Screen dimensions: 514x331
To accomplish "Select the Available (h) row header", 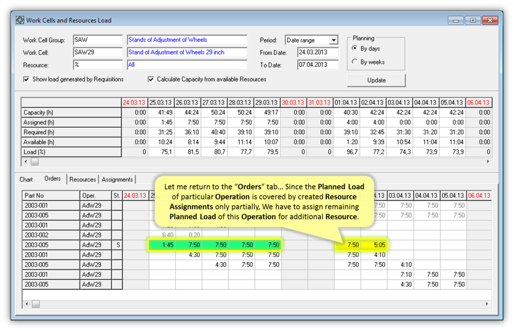I will (x=71, y=142).
